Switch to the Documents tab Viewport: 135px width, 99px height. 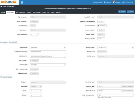[x=22, y=12]
